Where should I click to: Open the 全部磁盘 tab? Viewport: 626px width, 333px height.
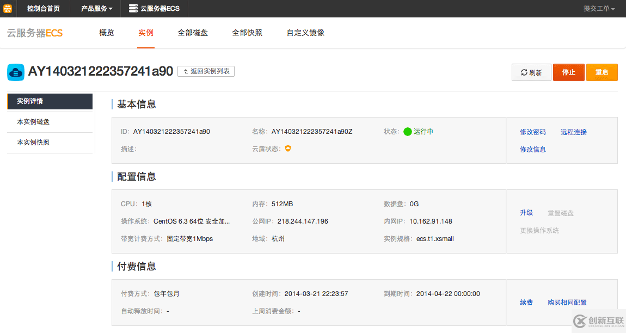pyautogui.click(x=193, y=33)
